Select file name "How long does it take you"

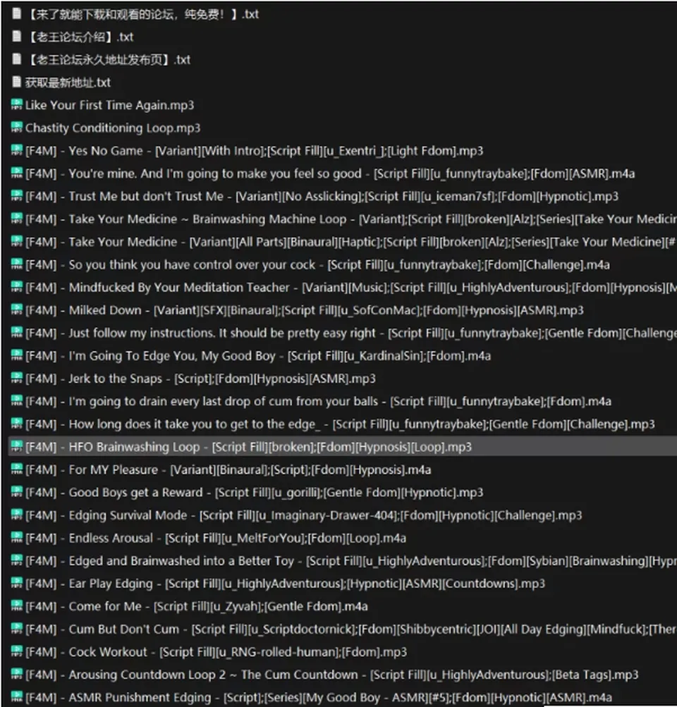coord(340,424)
